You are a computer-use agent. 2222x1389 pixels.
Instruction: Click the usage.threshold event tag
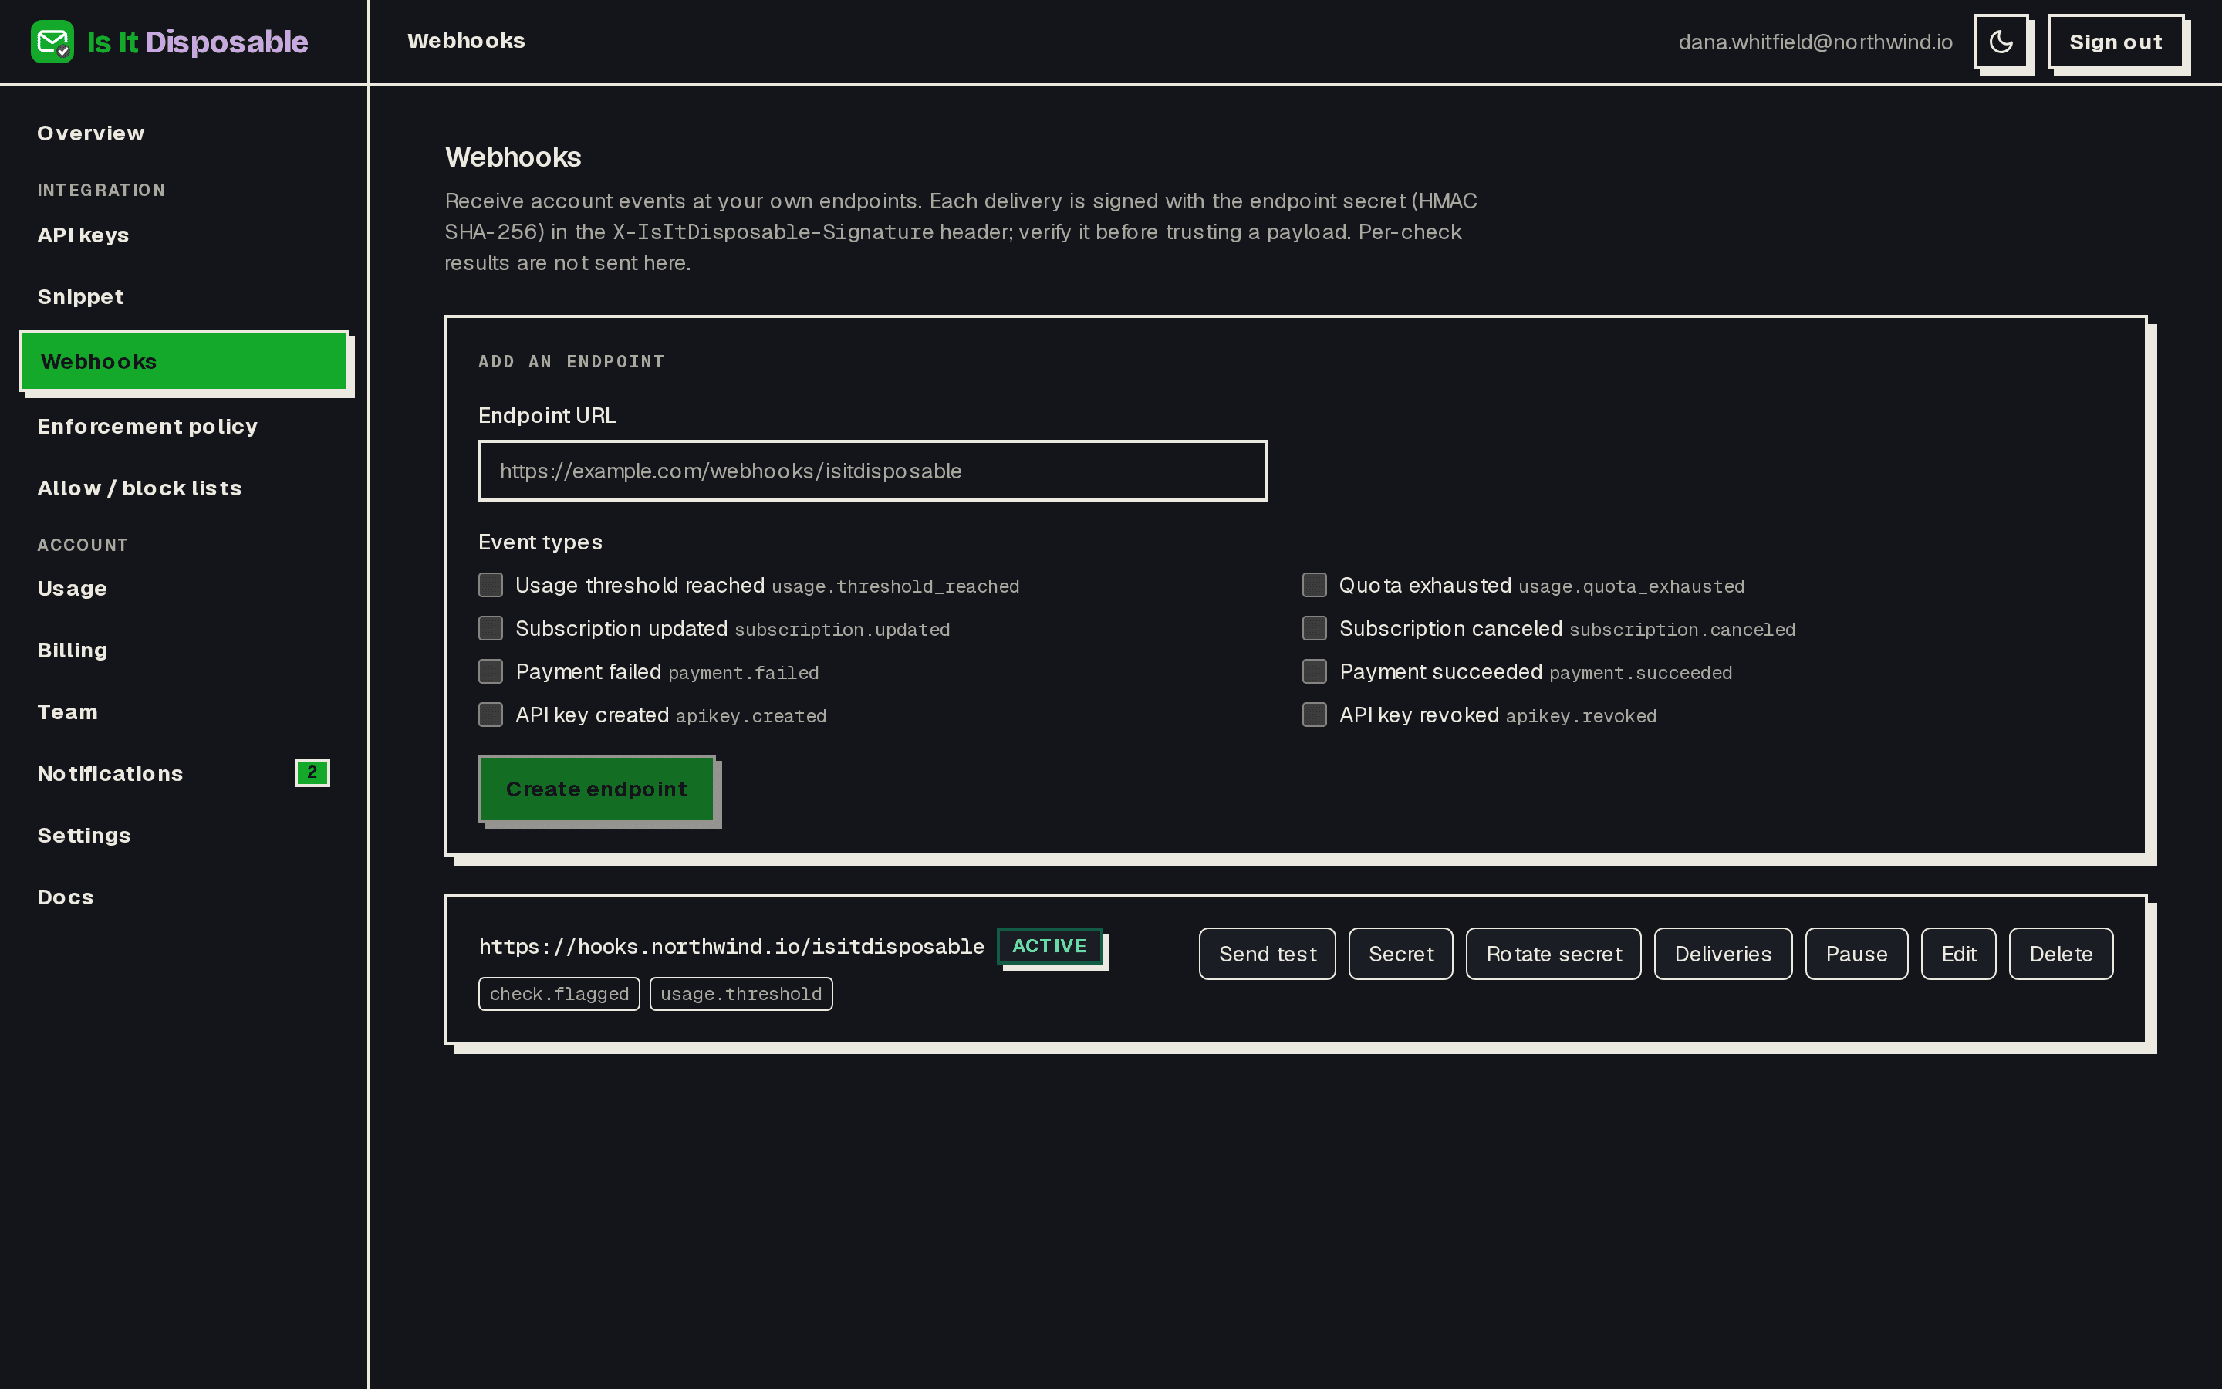(x=741, y=994)
